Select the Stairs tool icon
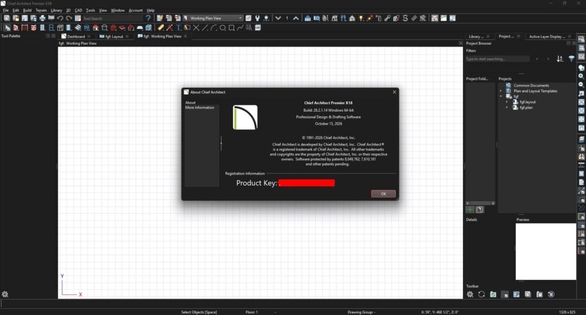This screenshot has height=315, width=586. tap(78, 27)
